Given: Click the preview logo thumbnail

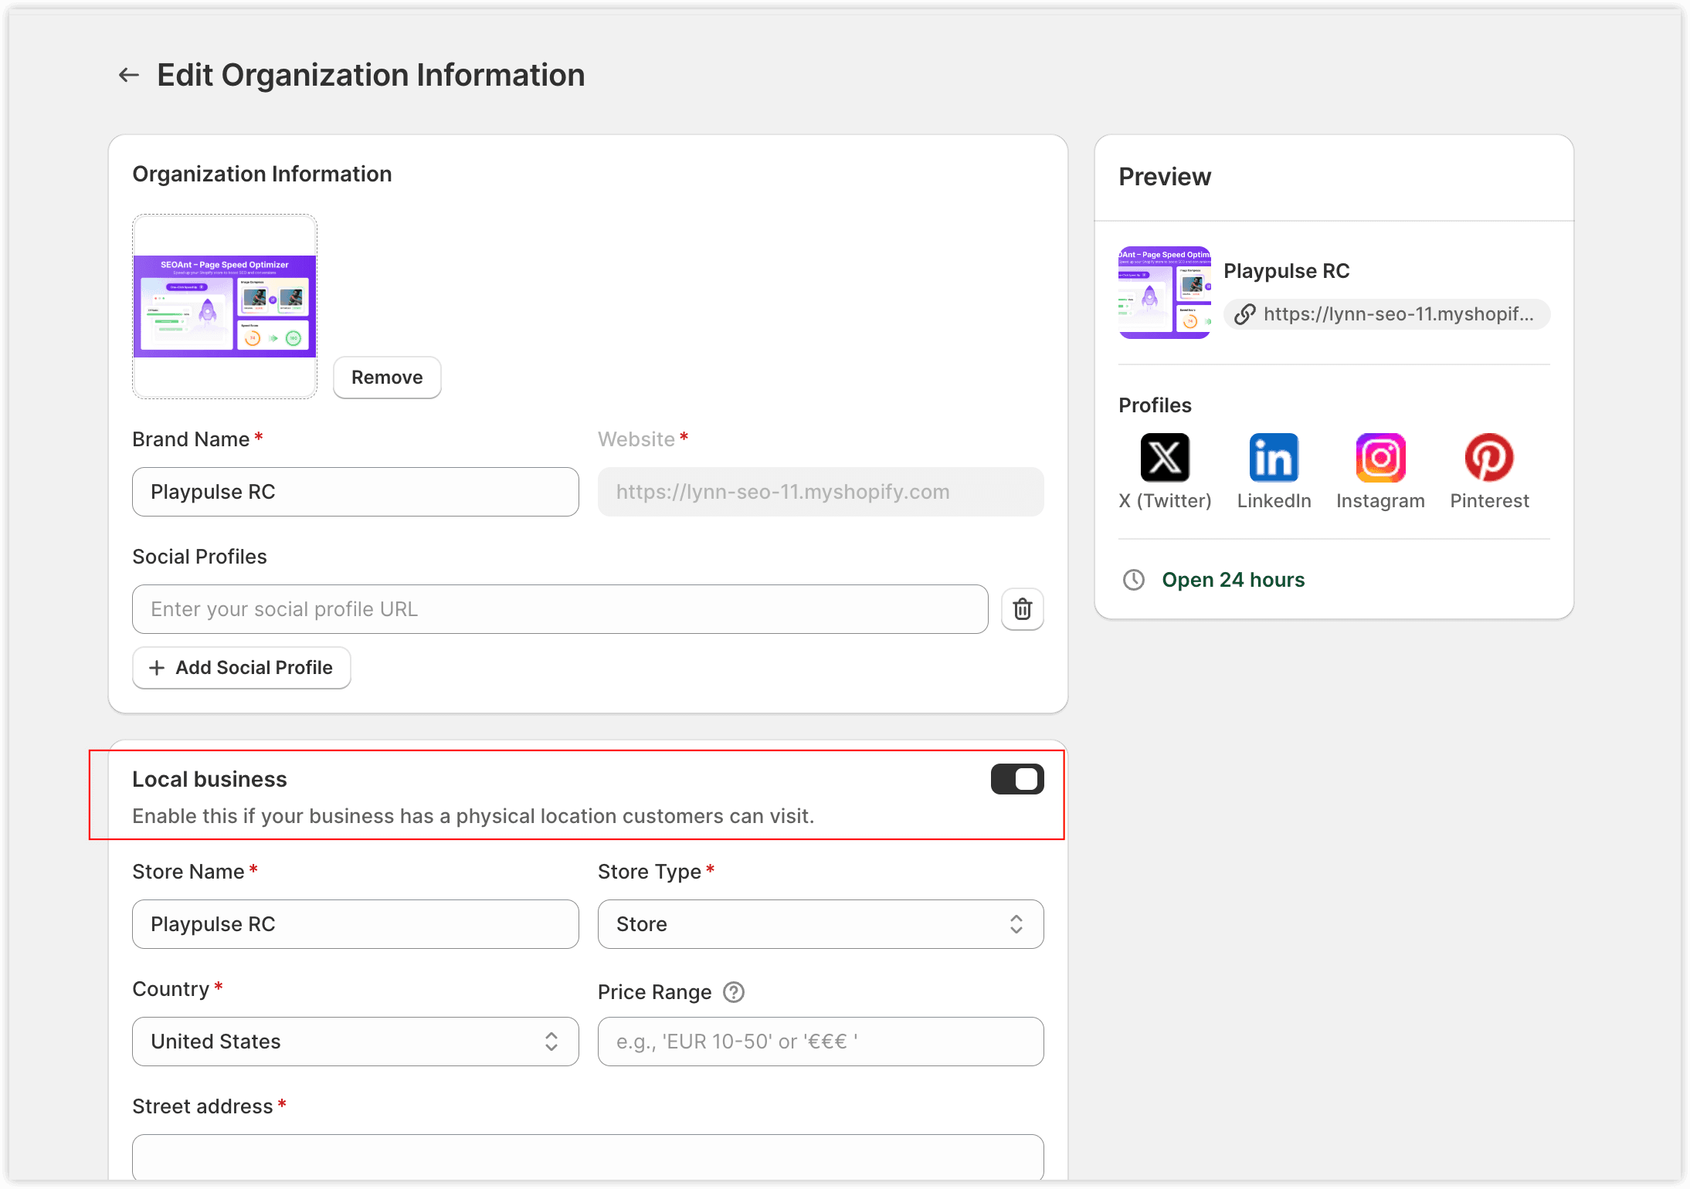Looking at the screenshot, I should [x=1165, y=293].
